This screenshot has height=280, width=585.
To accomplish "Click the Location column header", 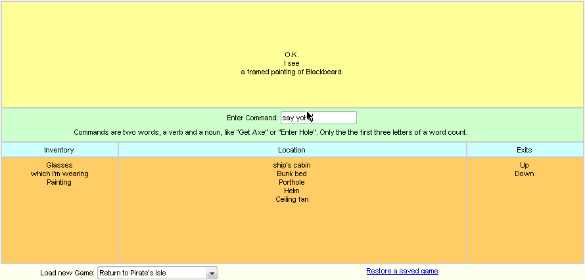I will [292, 150].
